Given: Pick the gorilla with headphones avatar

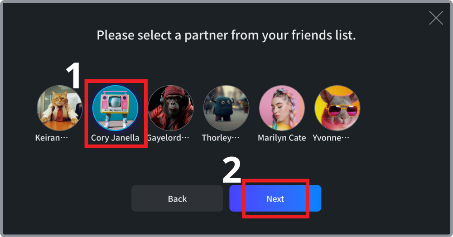Looking at the screenshot, I should [x=171, y=108].
